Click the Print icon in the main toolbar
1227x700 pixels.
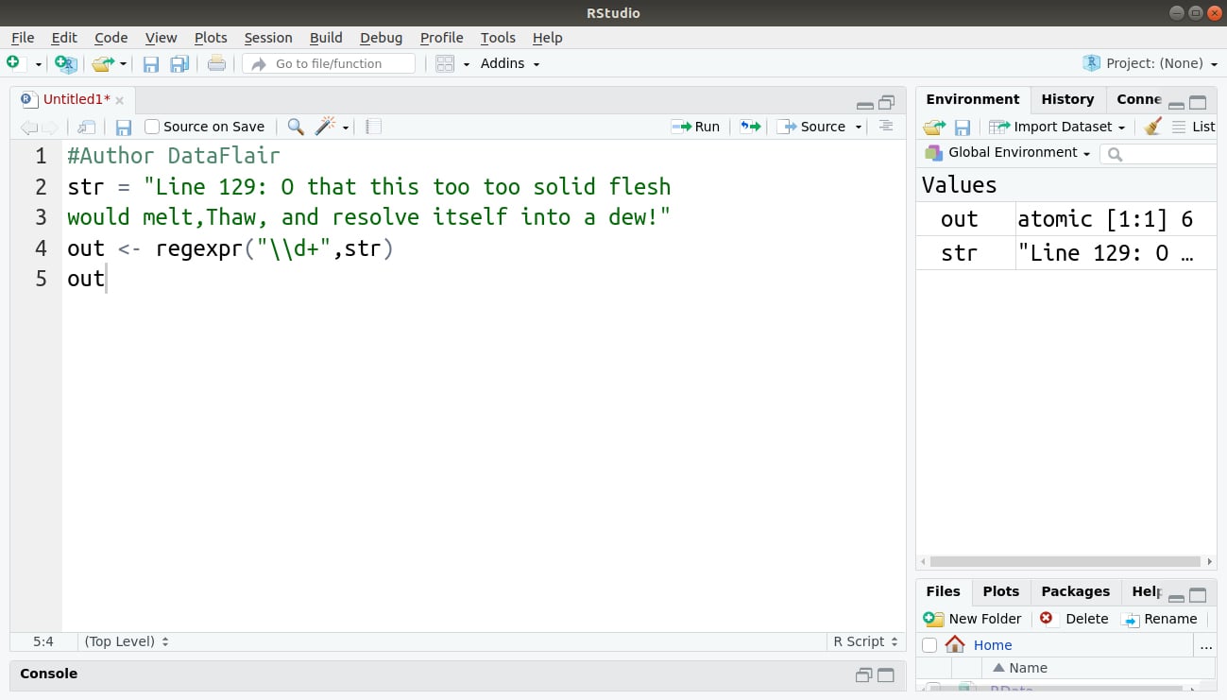(215, 63)
